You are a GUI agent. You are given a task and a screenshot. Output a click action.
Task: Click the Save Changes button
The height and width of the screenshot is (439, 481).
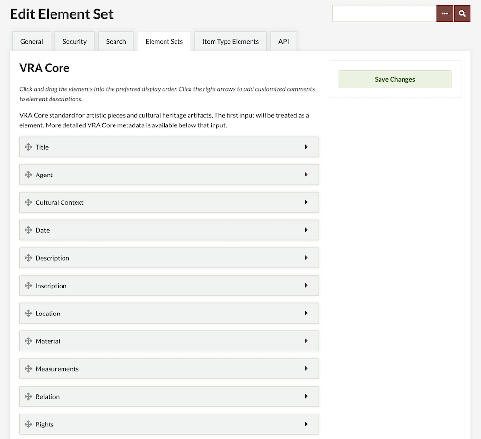394,79
